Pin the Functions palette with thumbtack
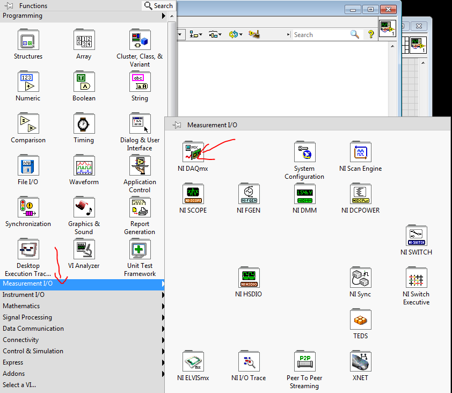 9,5
